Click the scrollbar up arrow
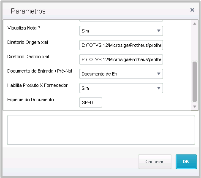 point(195,24)
